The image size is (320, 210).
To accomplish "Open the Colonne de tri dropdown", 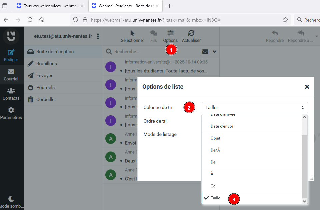I will coord(254,107).
